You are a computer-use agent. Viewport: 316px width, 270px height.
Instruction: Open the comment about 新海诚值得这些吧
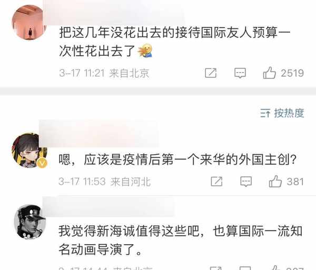[181, 240]
